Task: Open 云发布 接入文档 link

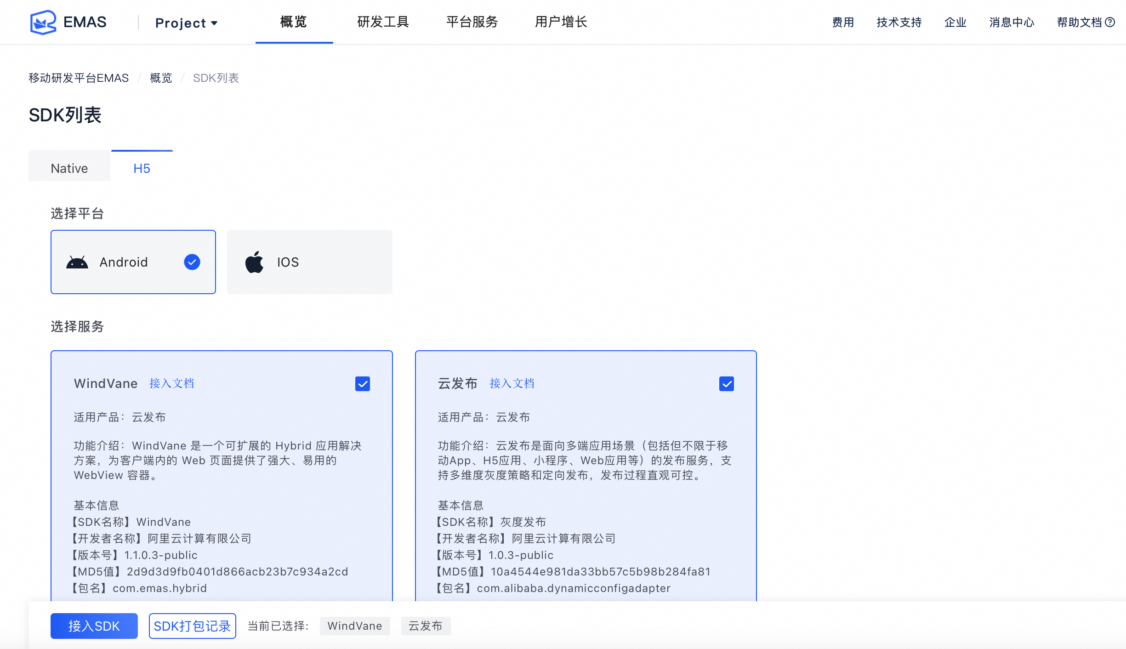Action: [512, 383]
